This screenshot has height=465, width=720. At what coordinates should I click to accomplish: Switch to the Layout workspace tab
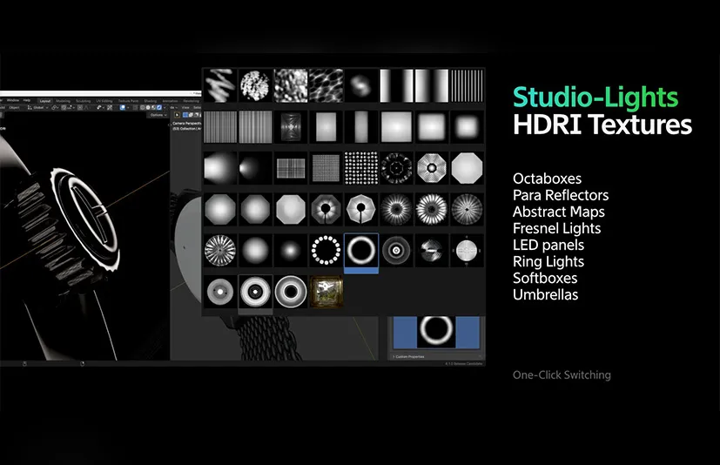(45, 101)
